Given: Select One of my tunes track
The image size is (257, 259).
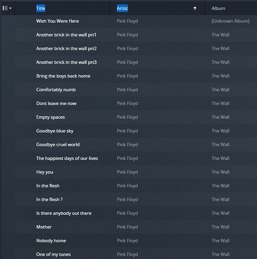Looking at the screenshot, I should (x=53, y=255).
